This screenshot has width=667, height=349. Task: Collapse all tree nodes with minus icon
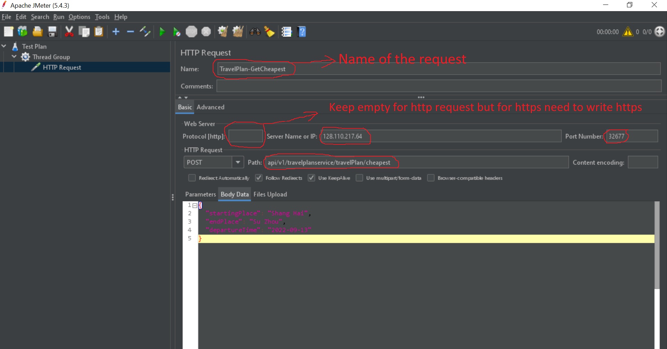130,32
